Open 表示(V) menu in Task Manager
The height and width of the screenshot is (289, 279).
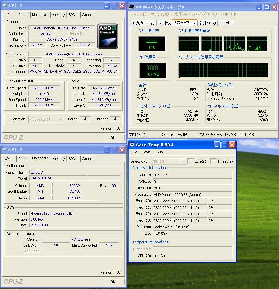(x=181, y=14)
